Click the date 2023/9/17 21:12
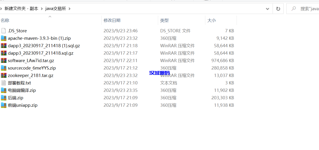 click(x=121, y=68)
